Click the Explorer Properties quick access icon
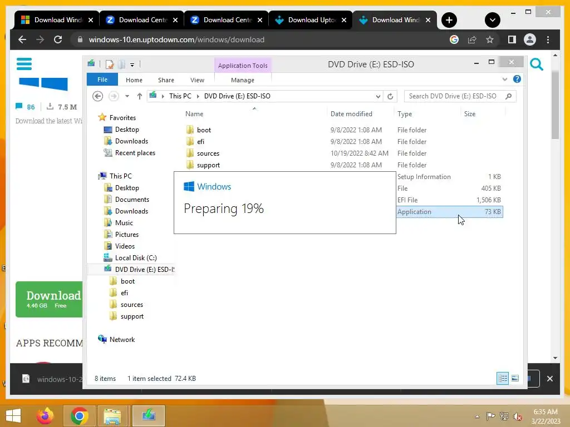The image size is (570, 427). point(109,64)
